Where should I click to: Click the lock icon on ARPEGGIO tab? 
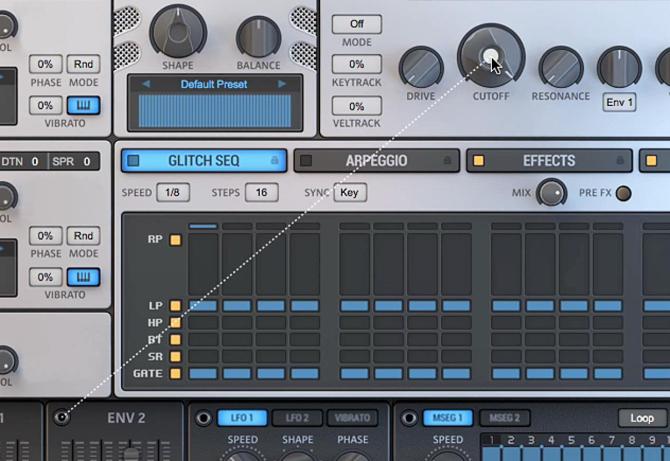coord(447,160)
